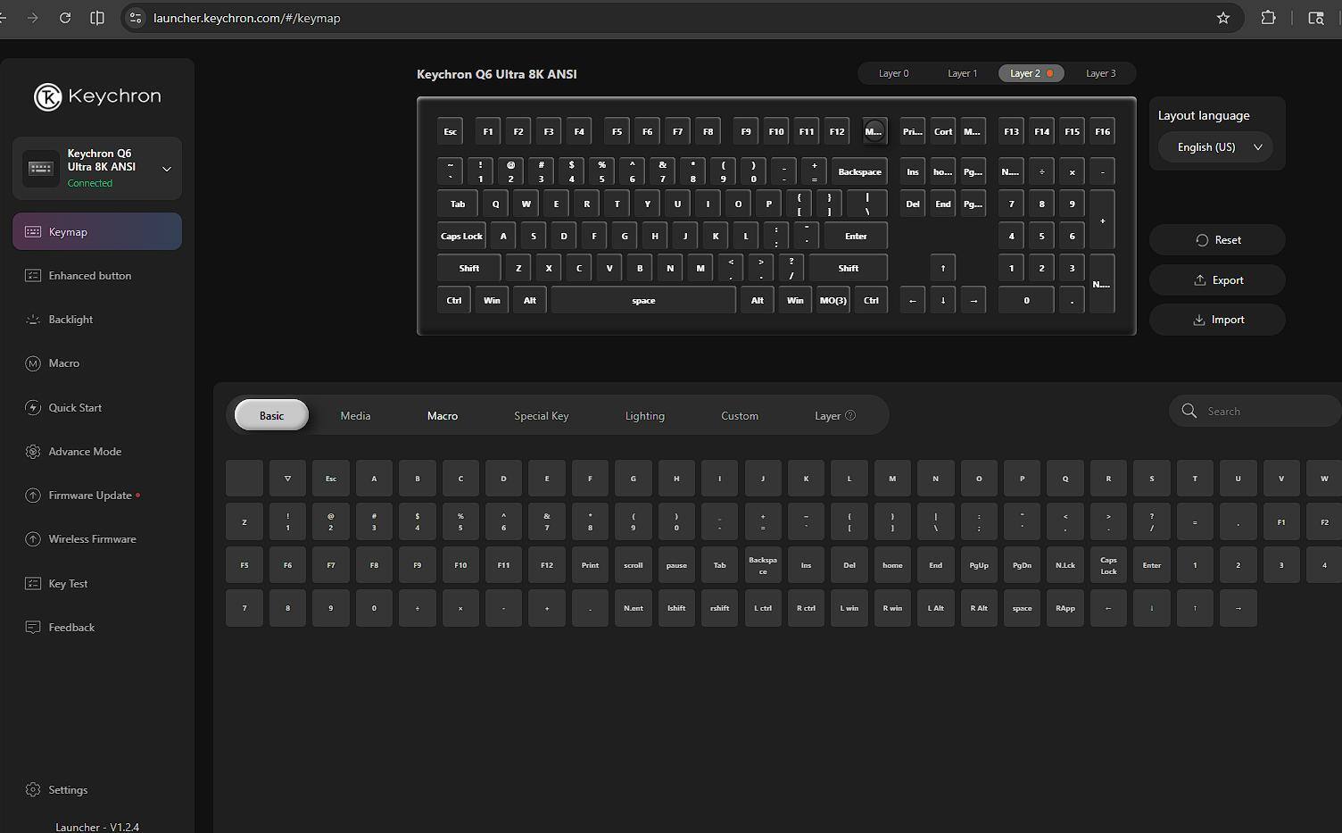Viewport: 1342px width, 833px height.
Task: Select the MO(3) key on keyboard layout
Action: pyautogui.click(x=833, y=301)
